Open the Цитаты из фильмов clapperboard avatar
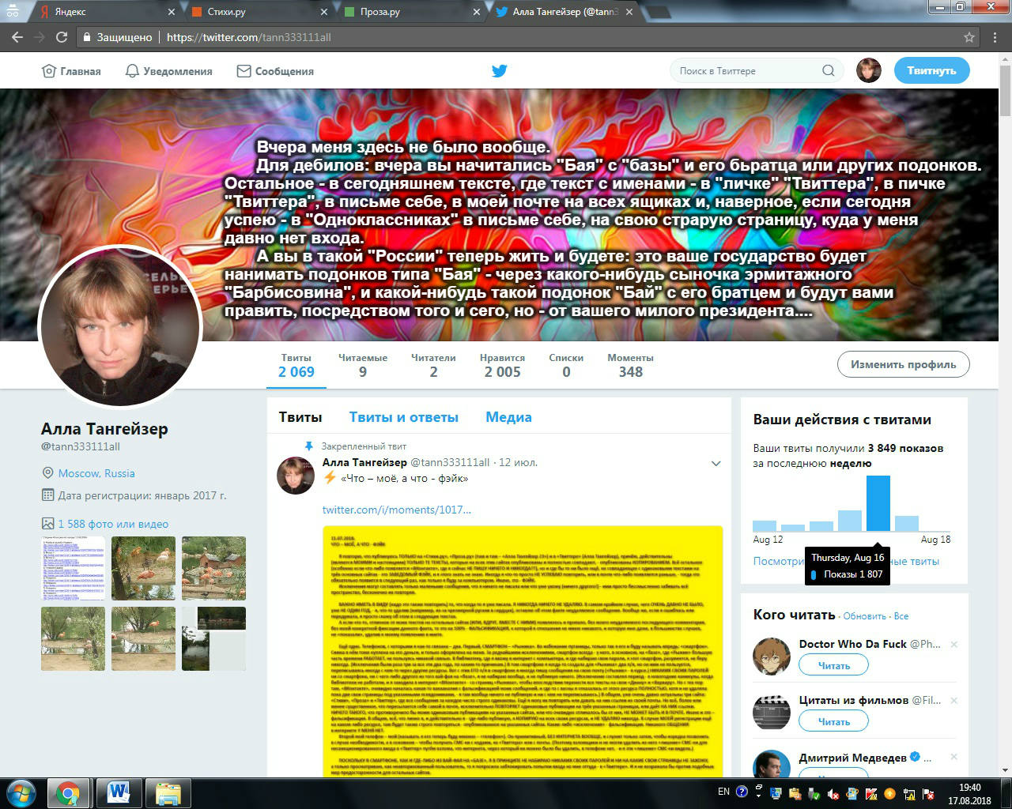Screen dimensions: 1012x809 click(x=772, y=712)
